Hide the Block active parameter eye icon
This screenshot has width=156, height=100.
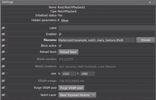coord(3,46)
